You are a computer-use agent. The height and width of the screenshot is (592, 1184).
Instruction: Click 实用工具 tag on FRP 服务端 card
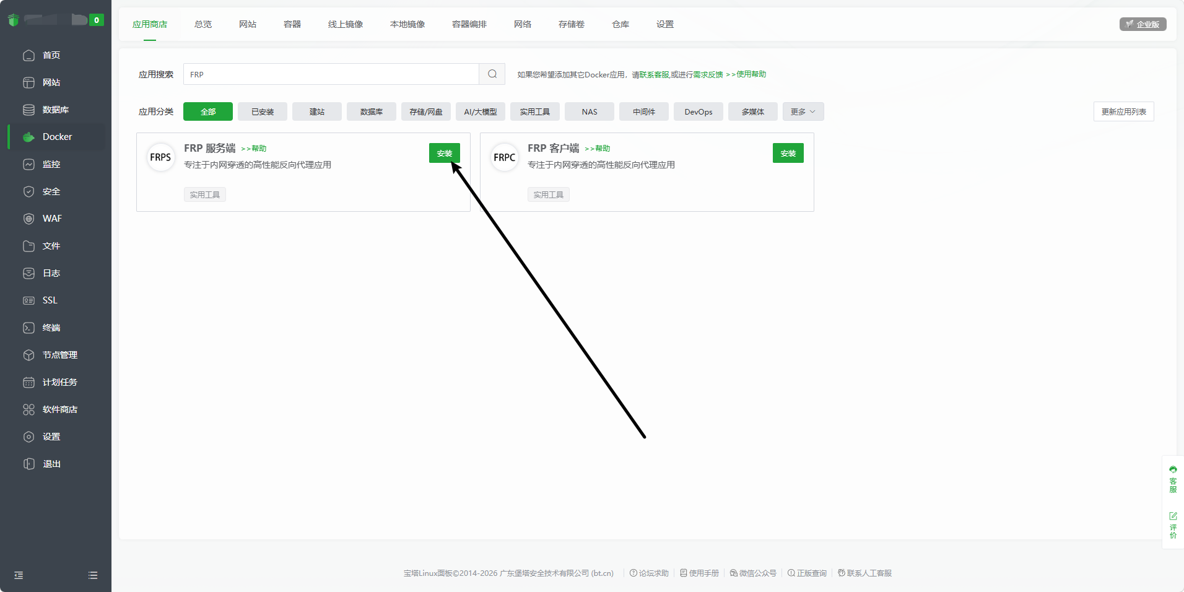click(205, 194)
